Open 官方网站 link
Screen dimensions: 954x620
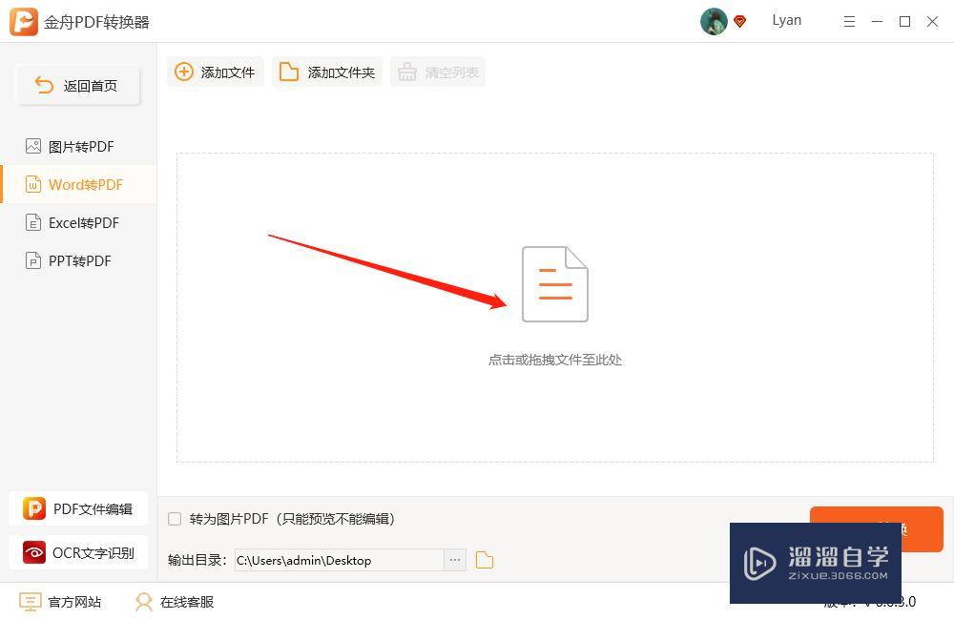[60, 602]
